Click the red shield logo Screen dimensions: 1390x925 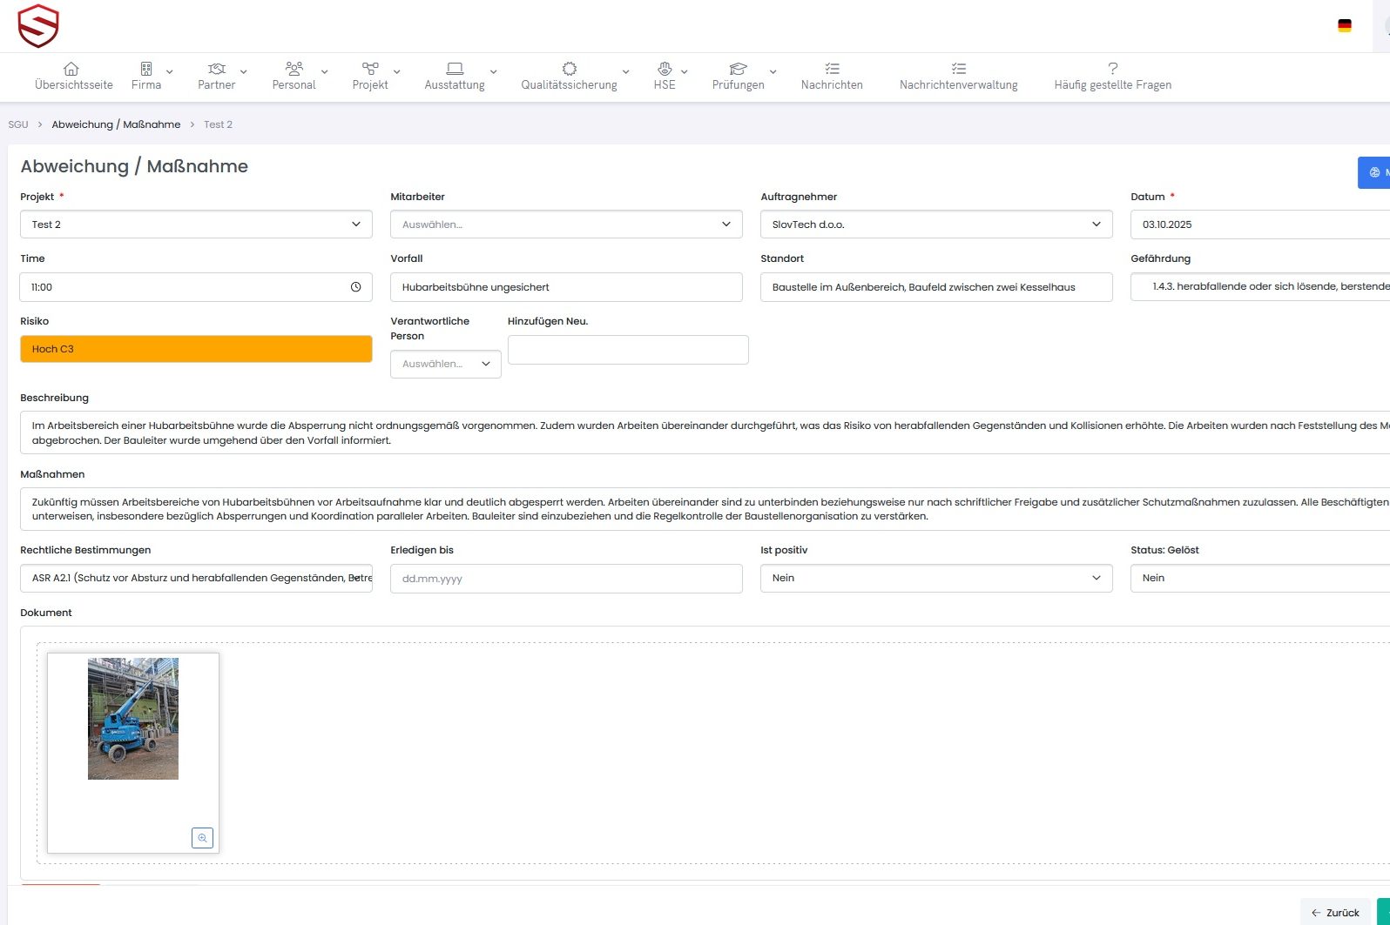pos(37,26)
